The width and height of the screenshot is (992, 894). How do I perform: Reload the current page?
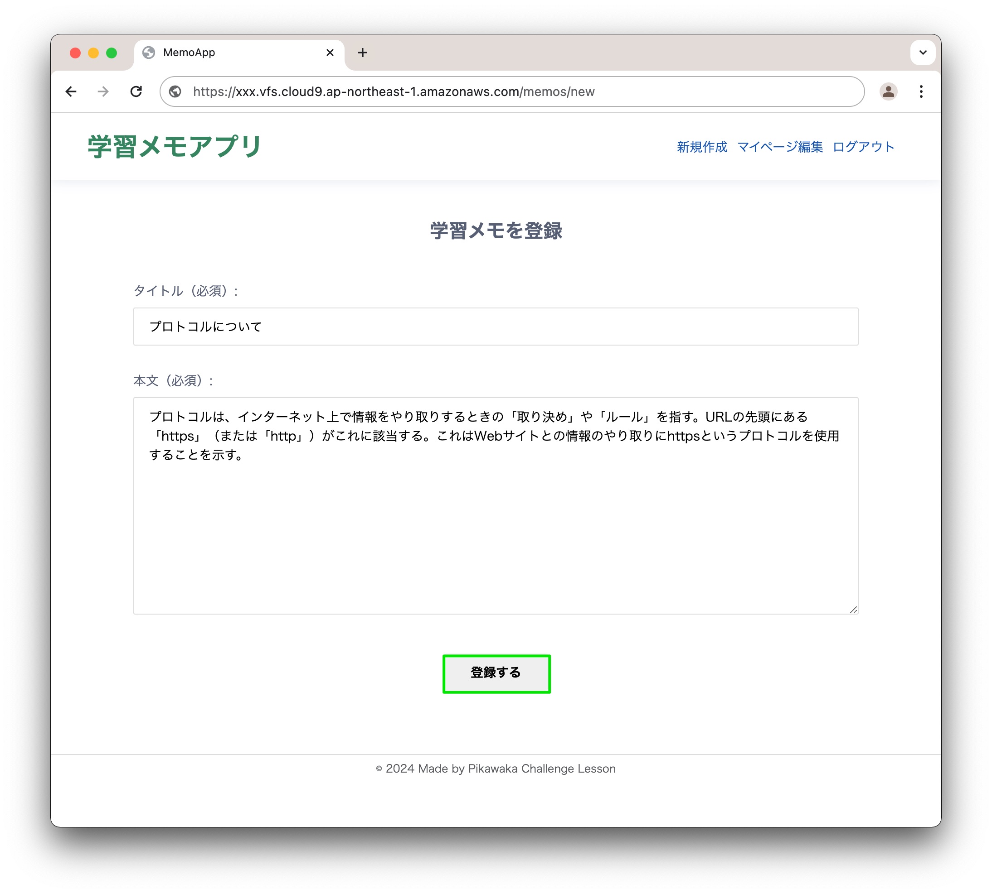(136, 91)
